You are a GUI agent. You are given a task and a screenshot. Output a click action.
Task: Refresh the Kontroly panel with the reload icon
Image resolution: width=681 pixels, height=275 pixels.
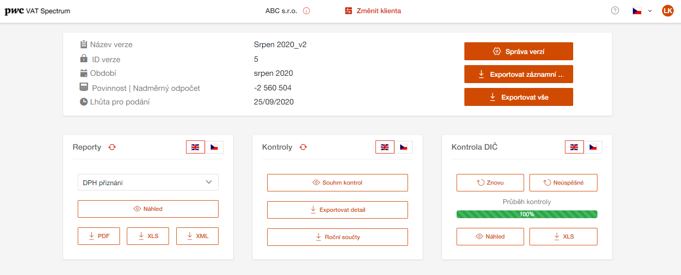click(x=303, y=147)
